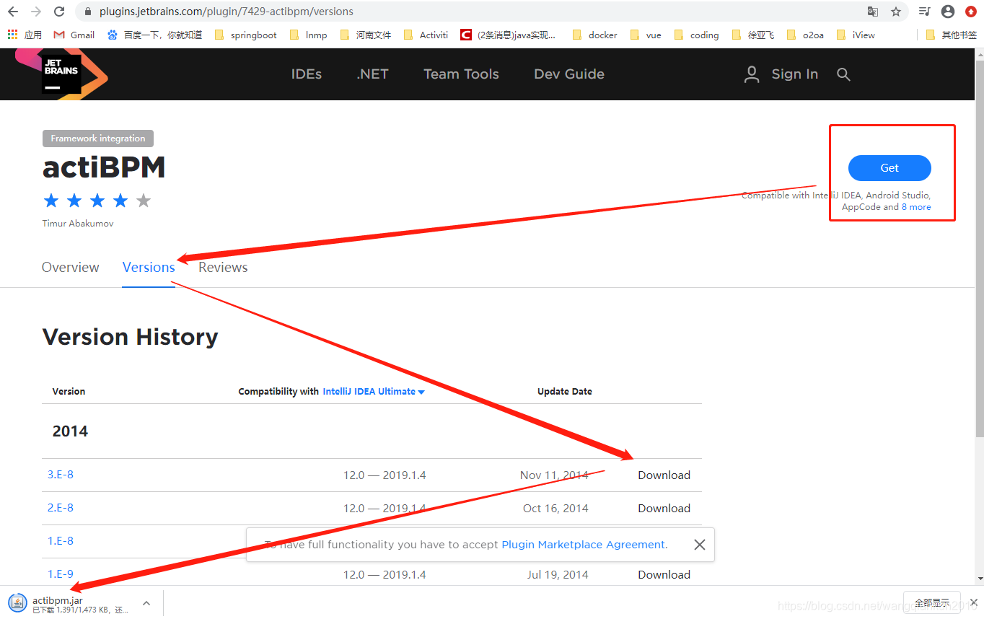Click the '8 more' compatible products link

916,207
